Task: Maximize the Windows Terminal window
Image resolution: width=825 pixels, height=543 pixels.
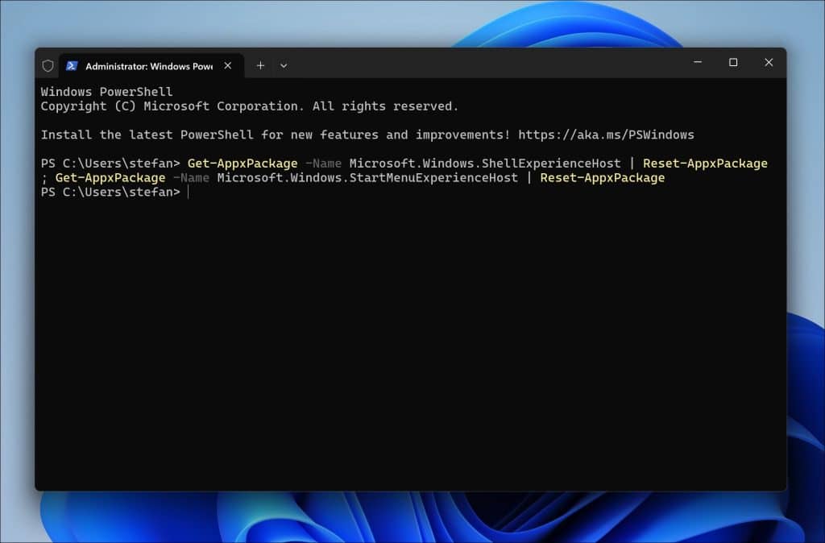Action: coord(733,62)
